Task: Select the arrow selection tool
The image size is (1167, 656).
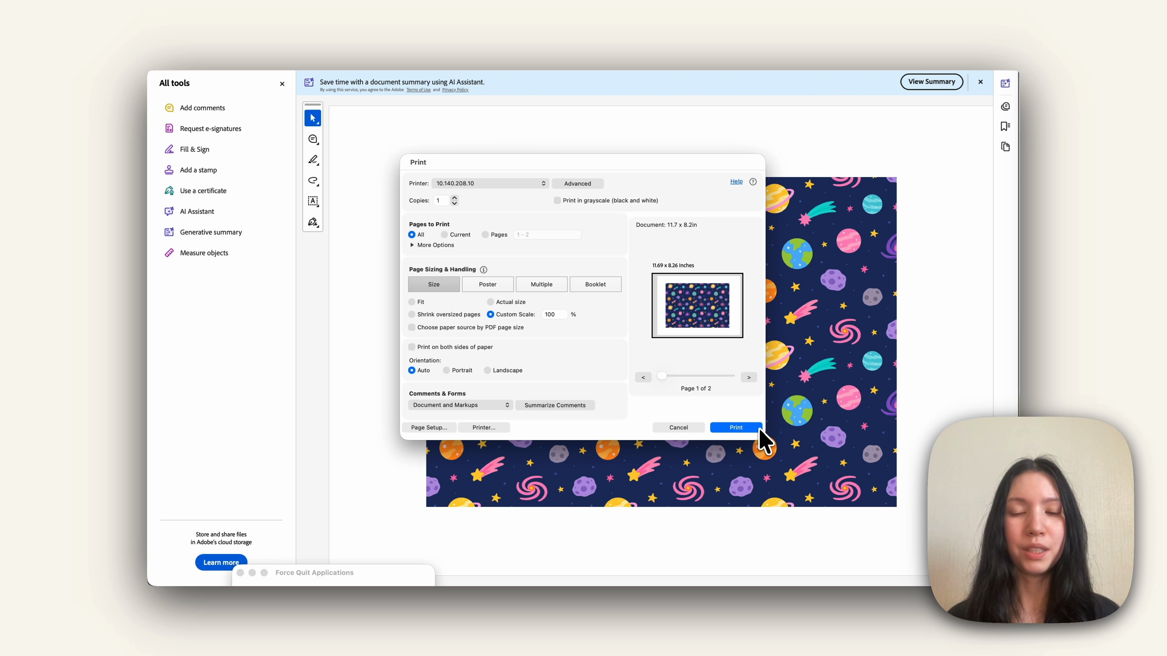Action: (313, 118)
